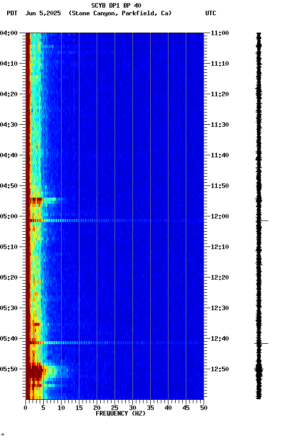Select the 05:00 PDT time label

tap(9, 216)
